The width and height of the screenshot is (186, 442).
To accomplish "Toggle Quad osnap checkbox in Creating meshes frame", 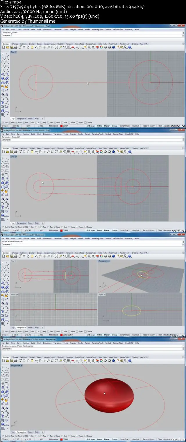I will 55,436.
